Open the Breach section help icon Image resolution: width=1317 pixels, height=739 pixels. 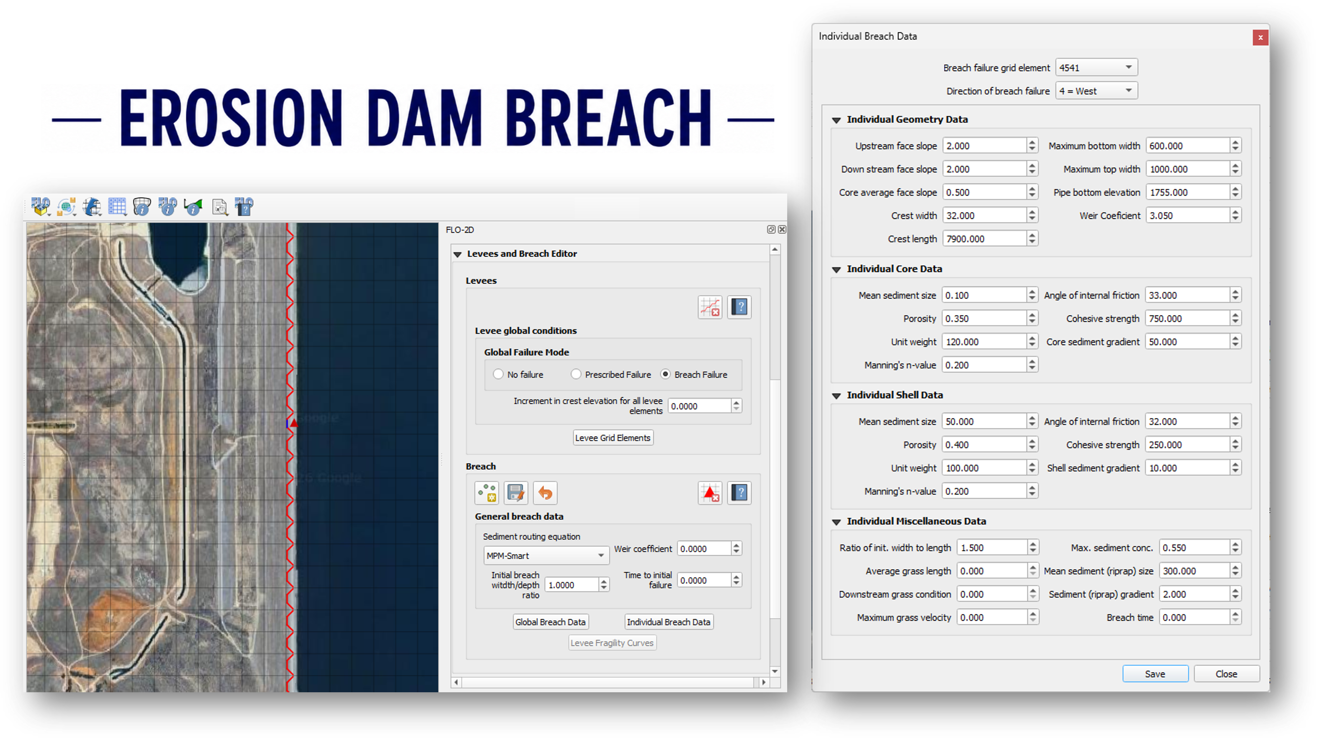point(739,493)
